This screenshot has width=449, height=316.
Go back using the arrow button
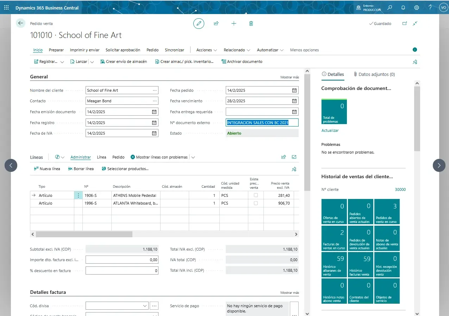tap(21, 23)
